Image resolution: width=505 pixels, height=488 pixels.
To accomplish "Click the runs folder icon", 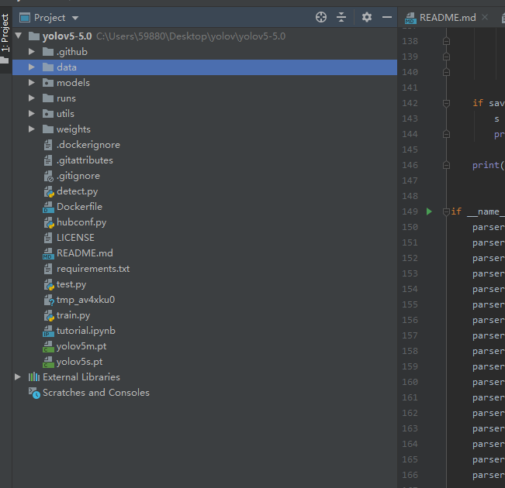I will click(48, 98).
